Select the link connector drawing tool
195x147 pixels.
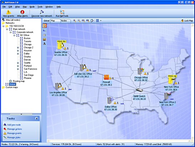tap(45, 30)
